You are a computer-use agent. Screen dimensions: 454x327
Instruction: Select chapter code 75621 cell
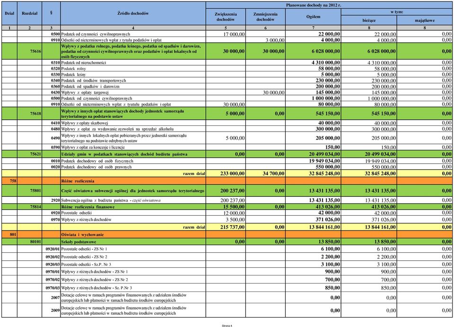point(29,154)
